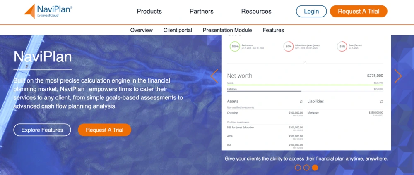This screenshot has height=175, width=414.
Task: Click Request A Trial in header
Action: coord(359,11)
